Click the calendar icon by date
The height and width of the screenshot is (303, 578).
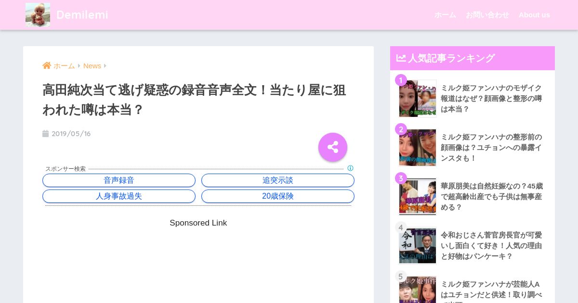(46, 134)
